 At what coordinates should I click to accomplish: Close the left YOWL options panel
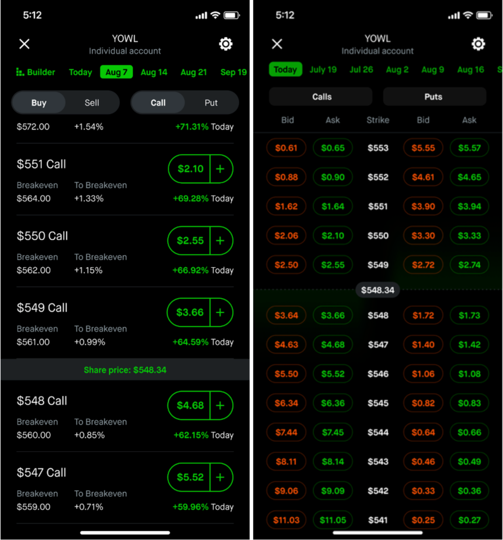click(x=24, y=44)
